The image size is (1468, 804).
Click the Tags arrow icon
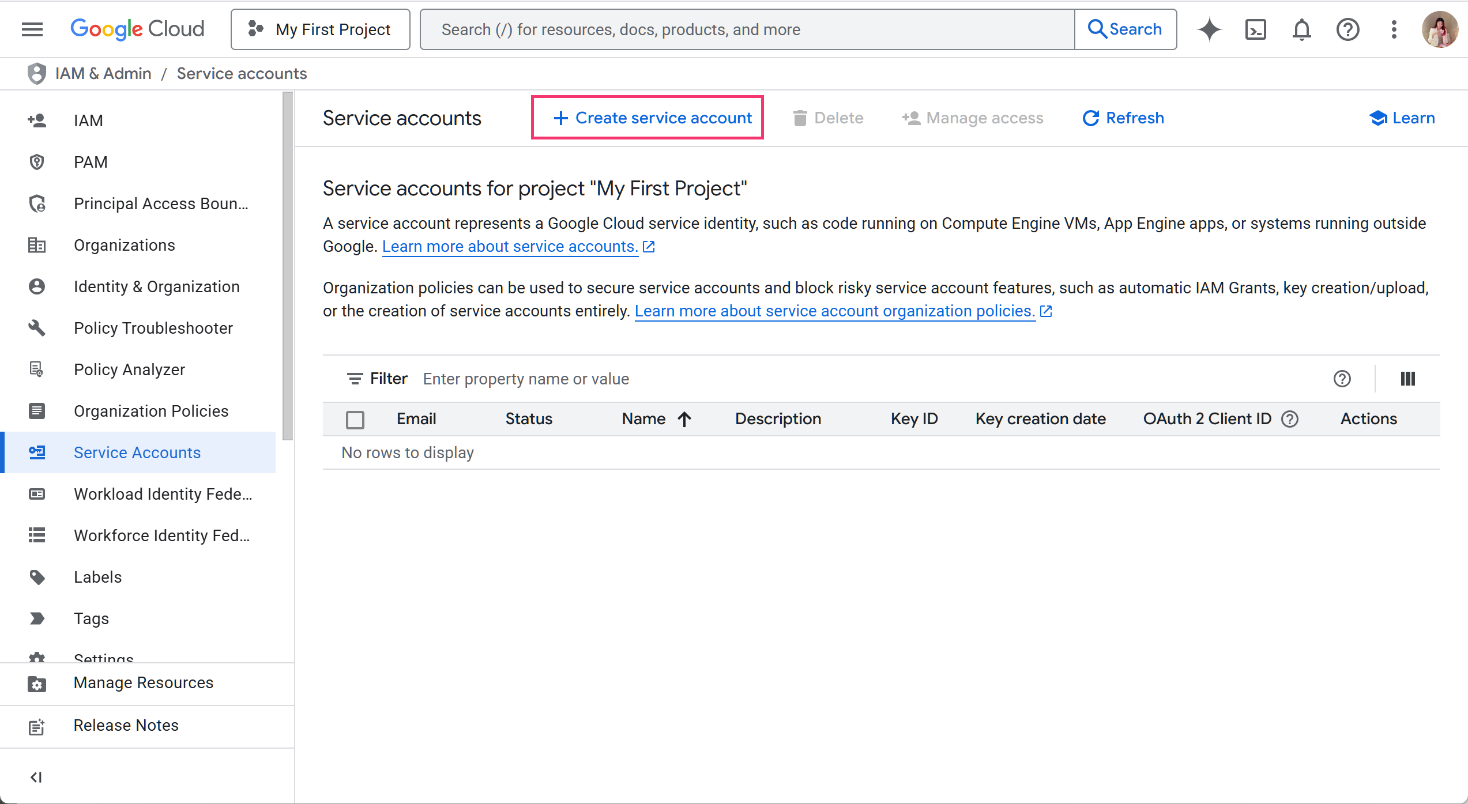pos(37,618)
